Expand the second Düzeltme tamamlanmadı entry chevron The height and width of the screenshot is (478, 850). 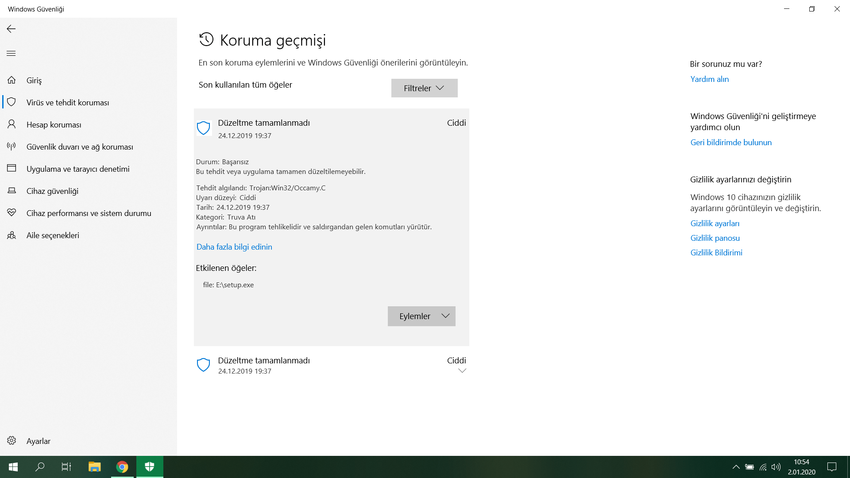tap(462, 371)
